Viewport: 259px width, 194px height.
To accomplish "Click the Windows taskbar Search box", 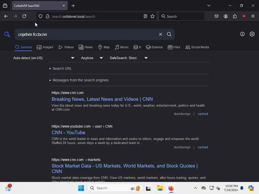I will [115, 188].
